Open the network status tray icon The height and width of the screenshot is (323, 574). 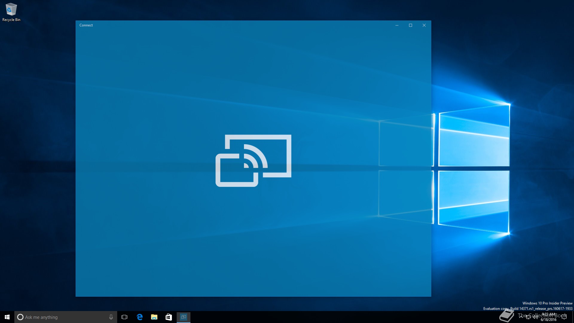(x=528, y=317)
